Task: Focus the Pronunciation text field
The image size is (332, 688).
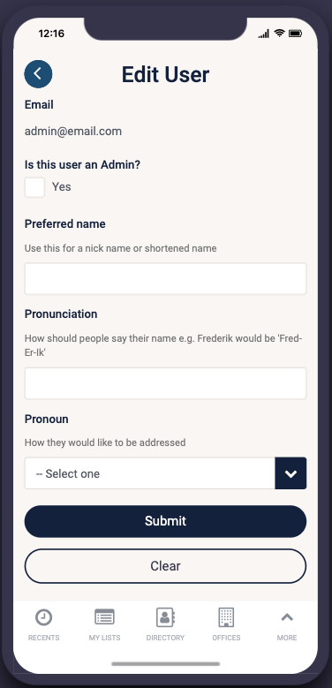Action: [165, 383]
